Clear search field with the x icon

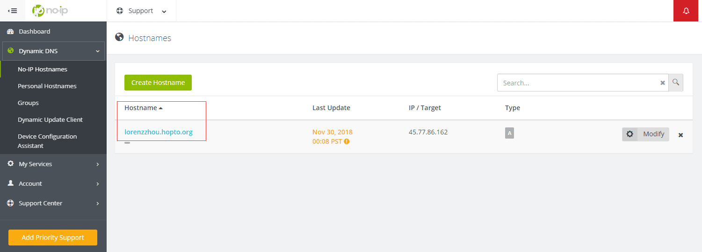click(x=662, y=83)
